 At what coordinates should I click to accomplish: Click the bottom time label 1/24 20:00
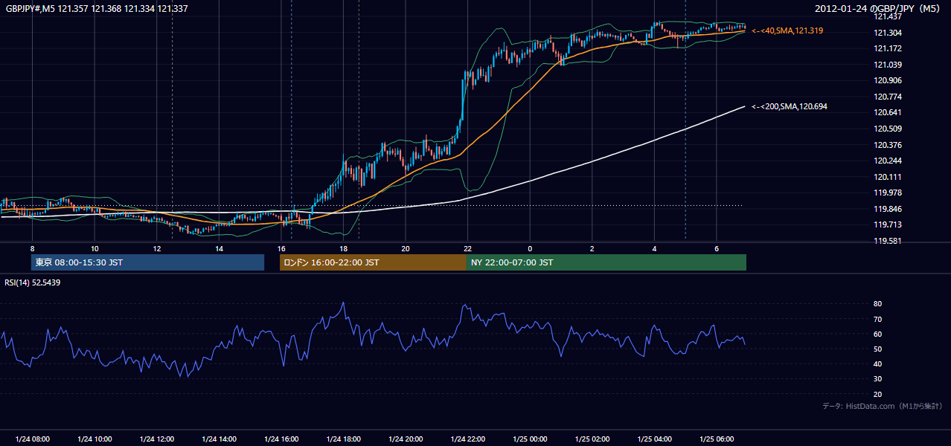tap(406, 439)
